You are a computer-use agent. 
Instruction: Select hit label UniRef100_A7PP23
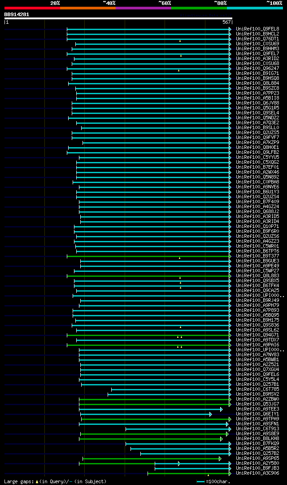coord(257,93)
